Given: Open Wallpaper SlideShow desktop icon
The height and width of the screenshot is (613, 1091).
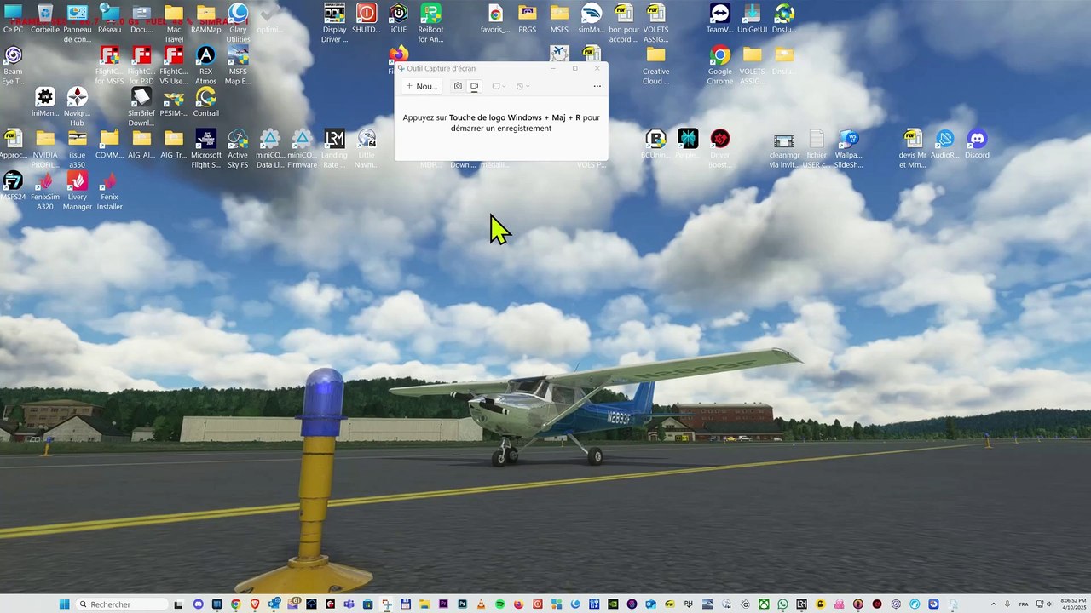Looking at the screenshot, I should (x=848, y=149).
